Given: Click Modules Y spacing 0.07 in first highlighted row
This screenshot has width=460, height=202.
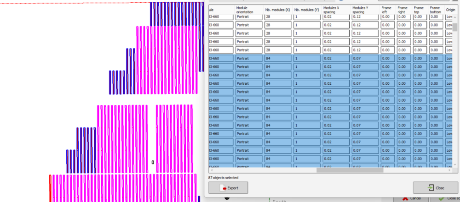Looking at the screenshot, I should point(364,58).
